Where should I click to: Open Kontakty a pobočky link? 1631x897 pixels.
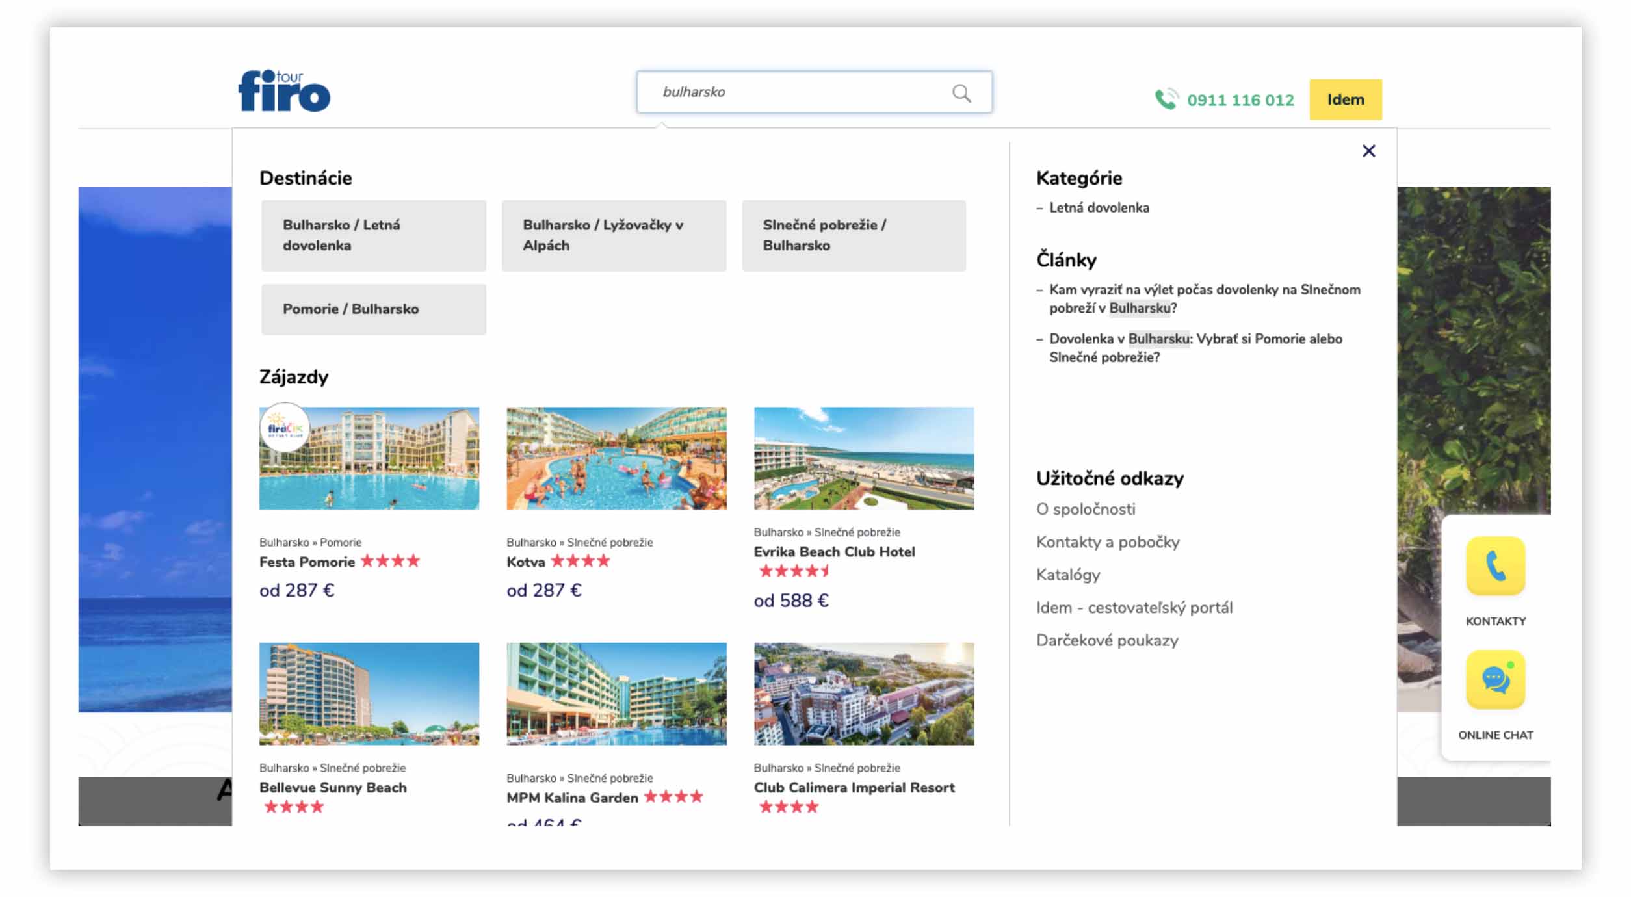1108,542
